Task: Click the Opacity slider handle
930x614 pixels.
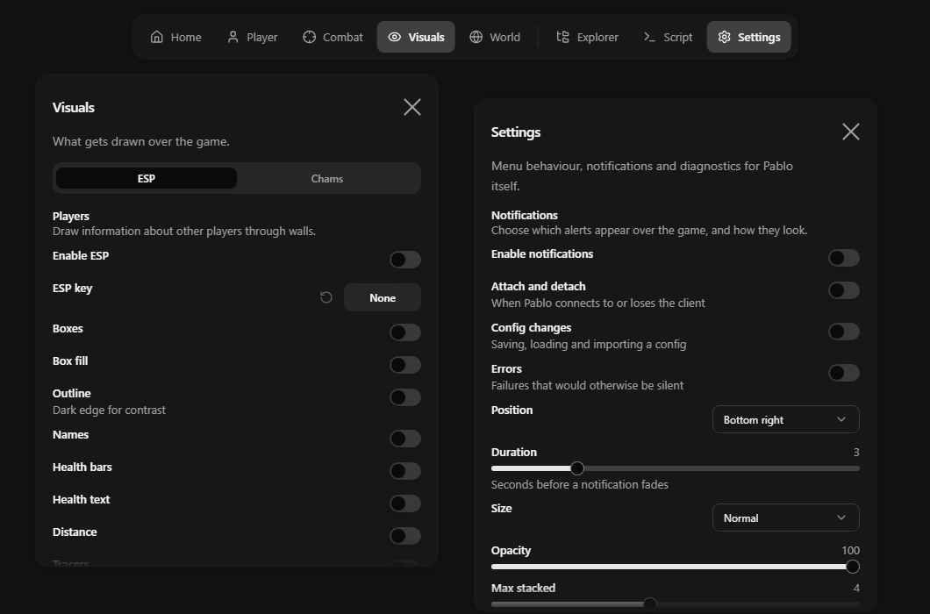Action: 853,567
